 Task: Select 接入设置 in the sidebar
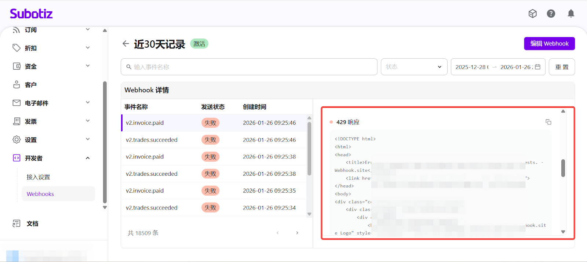click(x=38, y=177)
